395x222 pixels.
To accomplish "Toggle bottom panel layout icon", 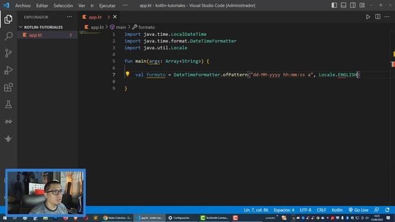I will click(x=343, y=6).
